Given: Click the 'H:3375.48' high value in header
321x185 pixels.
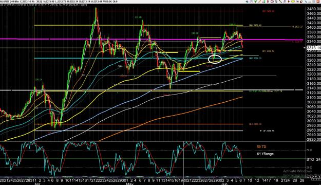Looking at the screenshot, I should [x=49, y=2].
